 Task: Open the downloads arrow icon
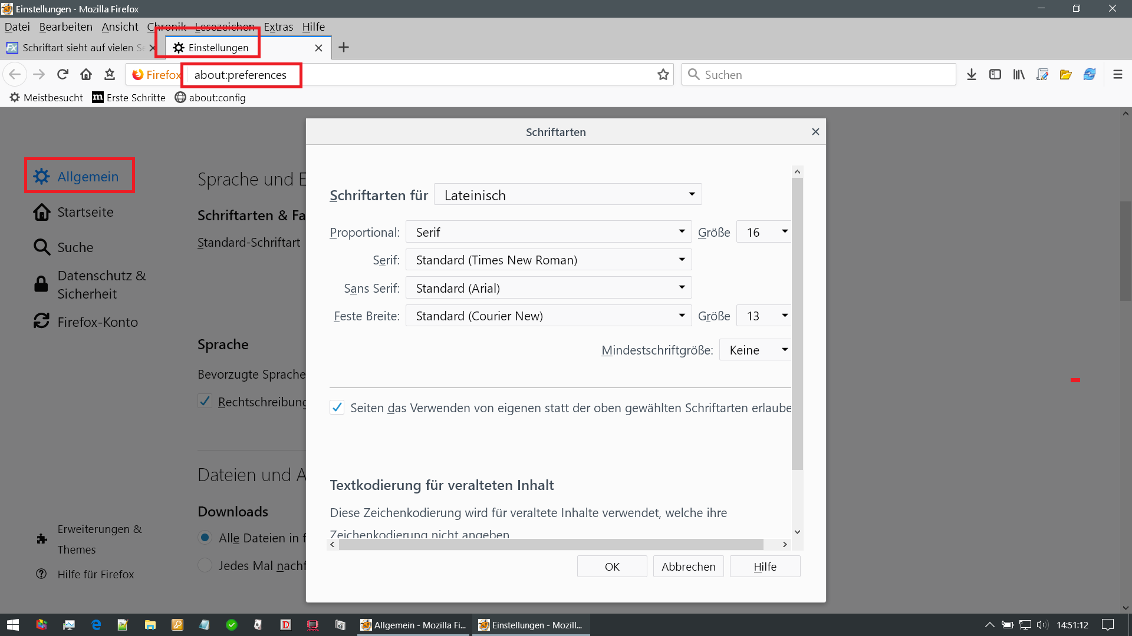tap(972, 74)
